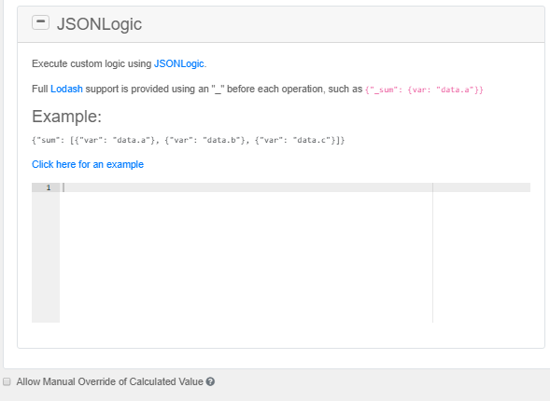550x401 pixels.
Task: Click the editor area right of margin line
Action: 482,253
